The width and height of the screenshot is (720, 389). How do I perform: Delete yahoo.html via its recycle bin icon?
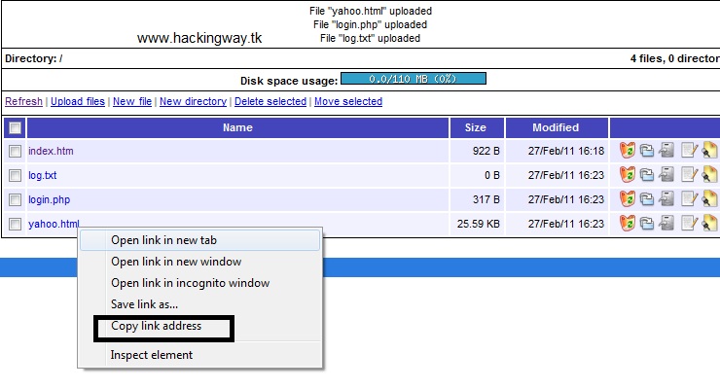pos(628,223)
